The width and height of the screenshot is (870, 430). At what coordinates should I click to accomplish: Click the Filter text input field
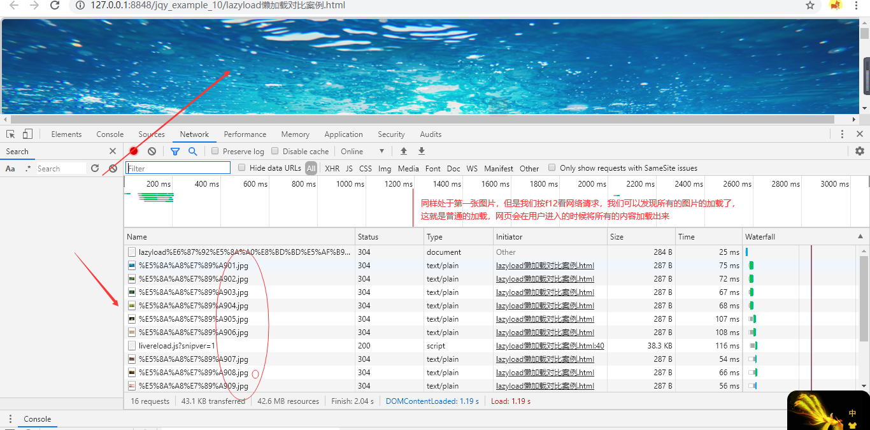click(x=178, y=168)
